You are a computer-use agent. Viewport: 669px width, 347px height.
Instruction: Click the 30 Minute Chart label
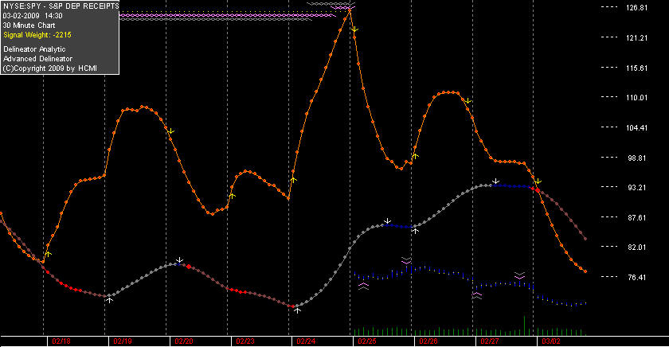[29, 25]
